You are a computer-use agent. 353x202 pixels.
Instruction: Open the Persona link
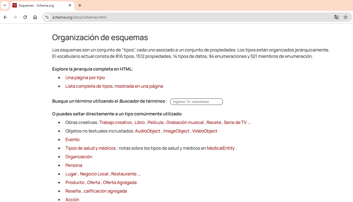pos(74,165)
